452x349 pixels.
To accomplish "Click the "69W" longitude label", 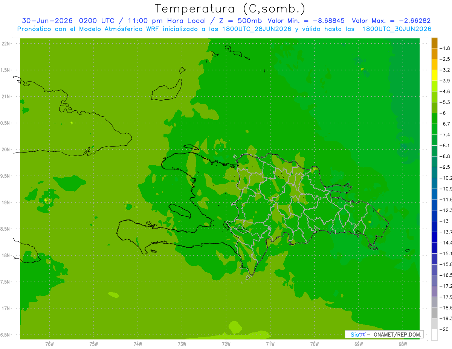I will click(x=359, y=344).
